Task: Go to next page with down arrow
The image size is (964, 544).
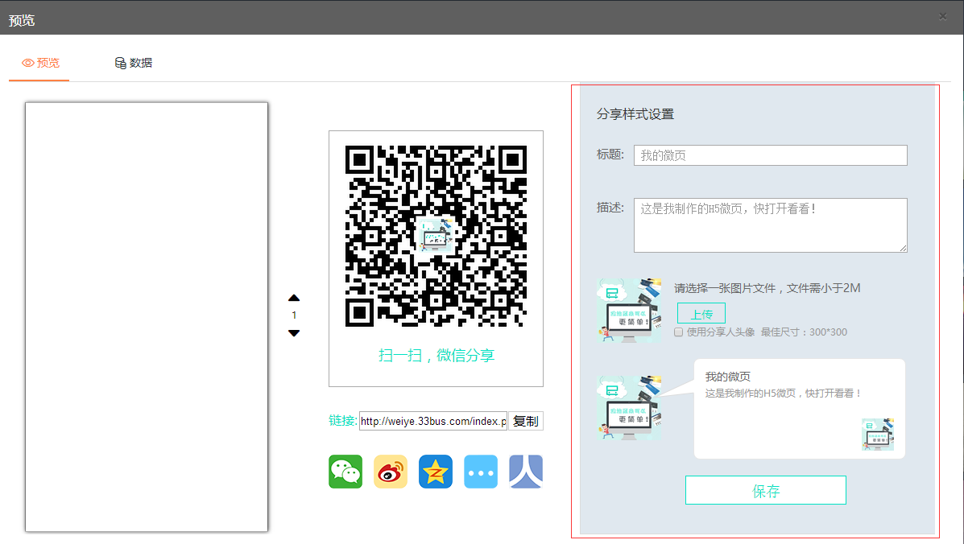Action: (294, 333)
